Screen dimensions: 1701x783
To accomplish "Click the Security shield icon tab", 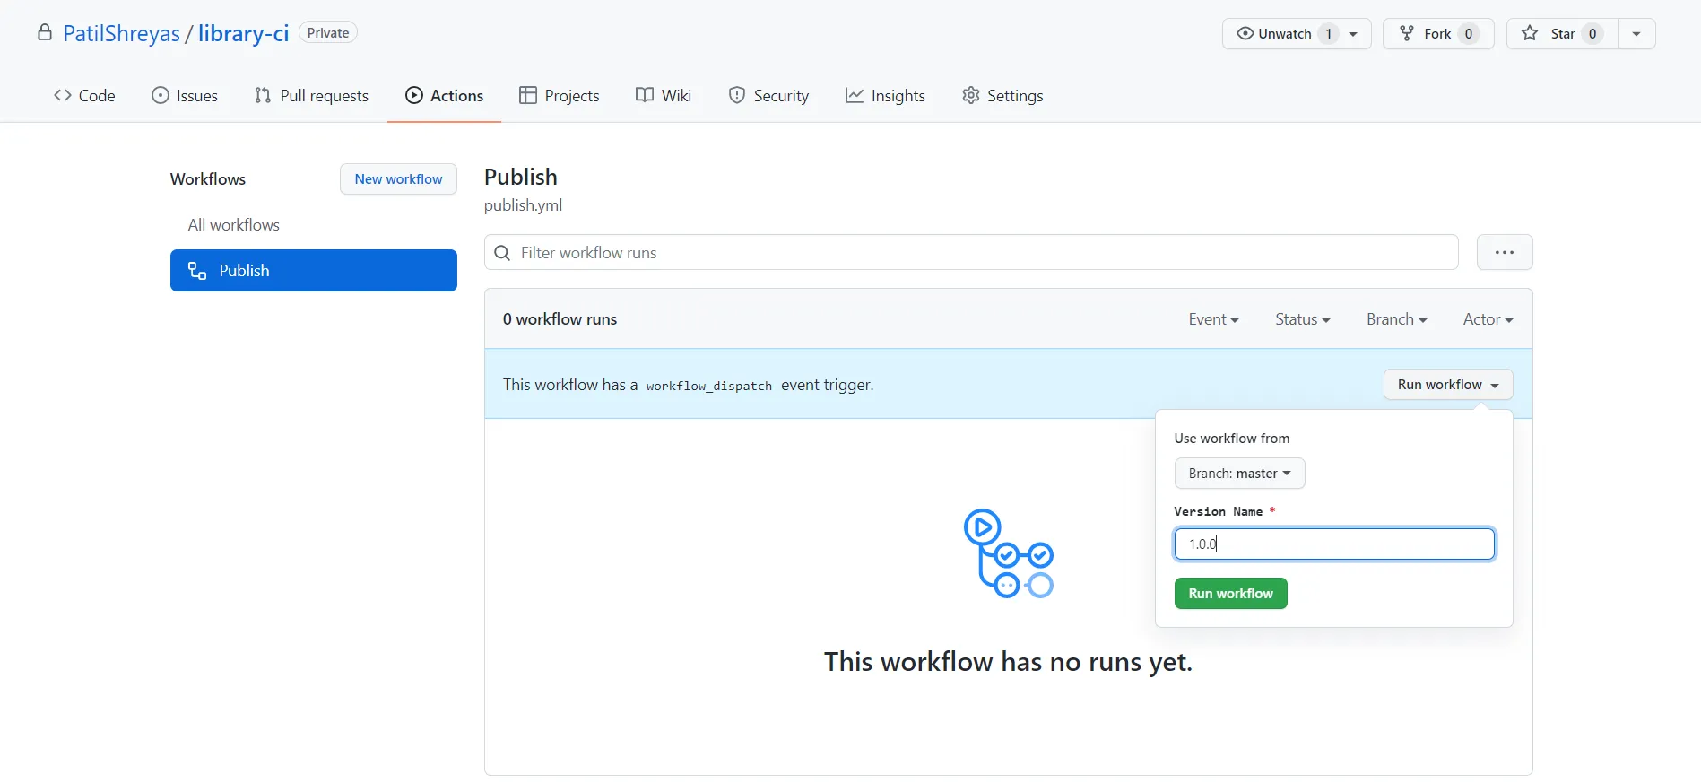I will (x=736, y=96).
